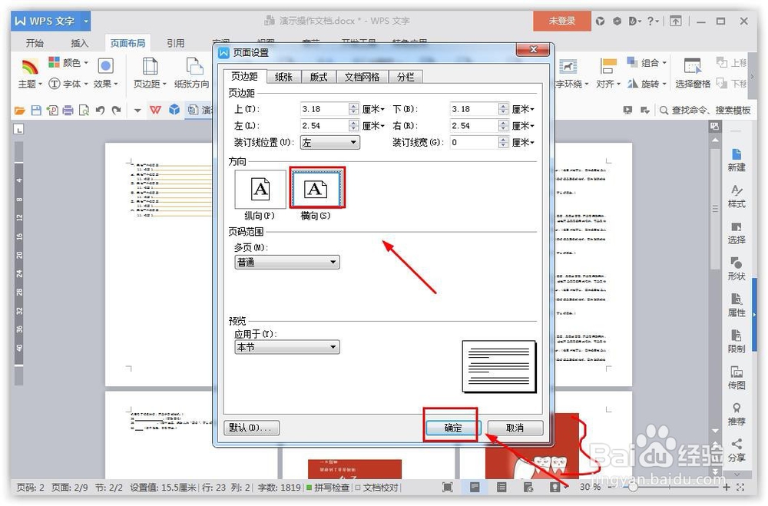Click the 效果 effects icon
768x506 pixels.
coord(105,65)
